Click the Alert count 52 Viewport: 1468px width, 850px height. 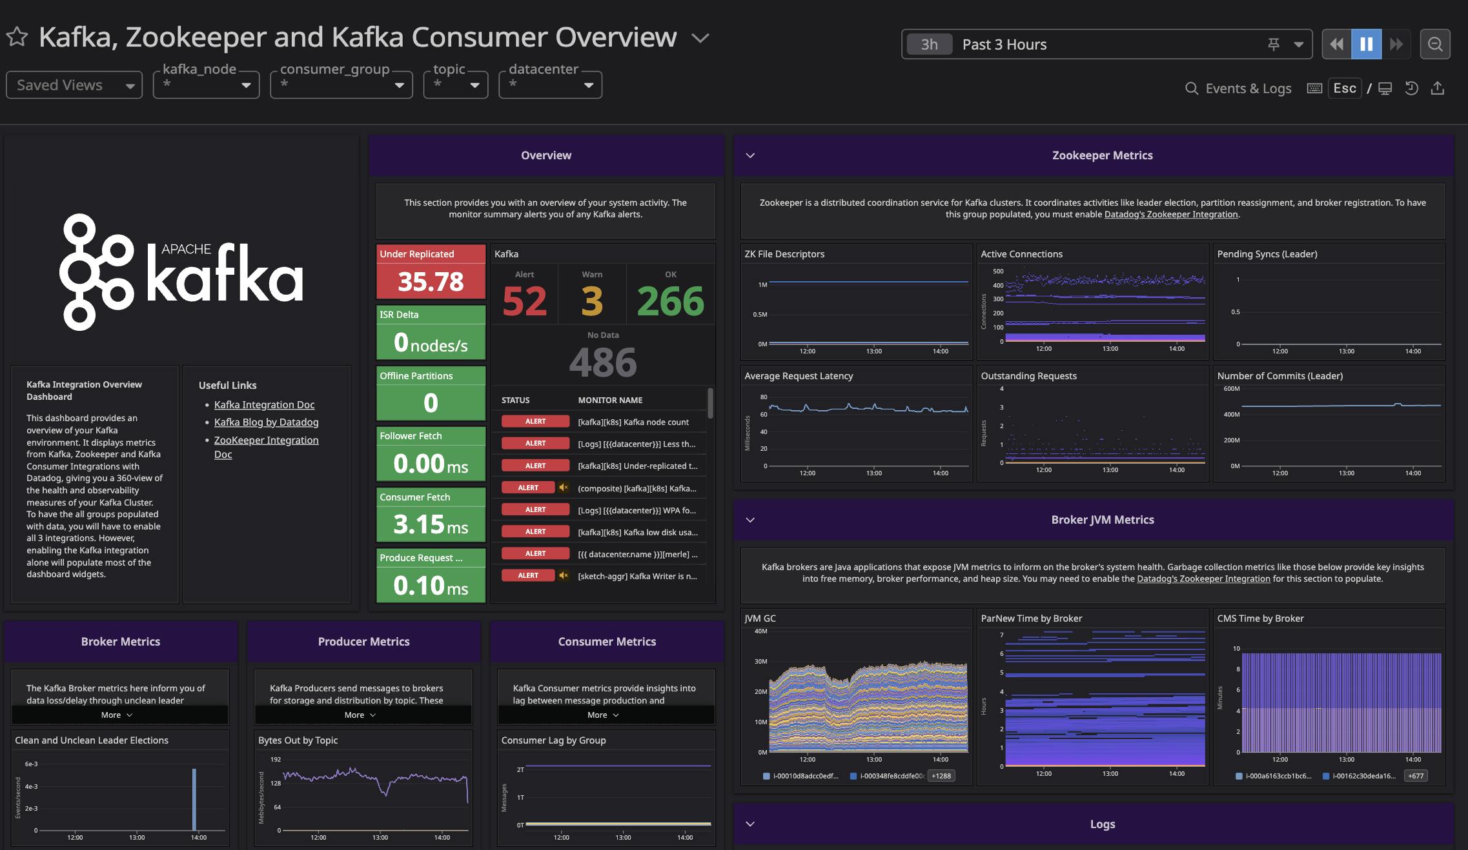click(524, 301)
